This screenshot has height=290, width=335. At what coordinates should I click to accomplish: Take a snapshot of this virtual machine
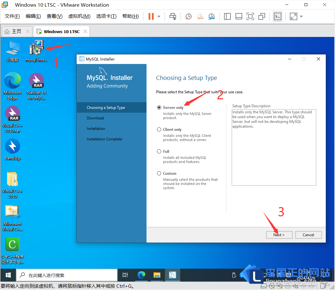pyautogui.click(x=188, y=17)
